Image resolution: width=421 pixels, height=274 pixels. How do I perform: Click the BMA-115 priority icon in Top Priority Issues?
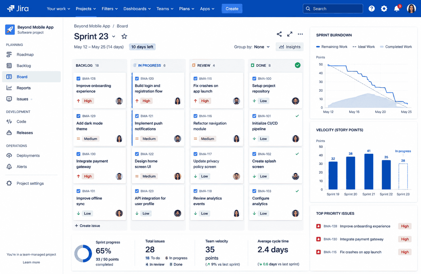(x=319, y=252)
